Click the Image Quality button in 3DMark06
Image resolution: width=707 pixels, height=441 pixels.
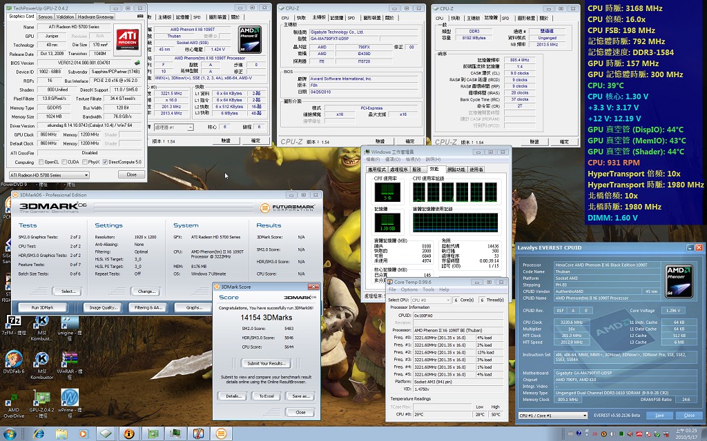click(104, 307)
